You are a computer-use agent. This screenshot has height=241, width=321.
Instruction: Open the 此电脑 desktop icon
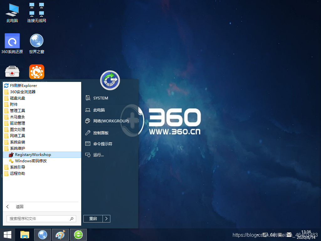pyautogui.click(x=12, y=12)
